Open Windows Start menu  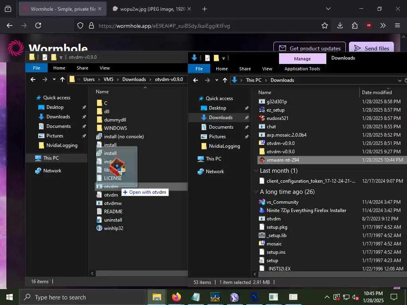[x=10, y=297]
